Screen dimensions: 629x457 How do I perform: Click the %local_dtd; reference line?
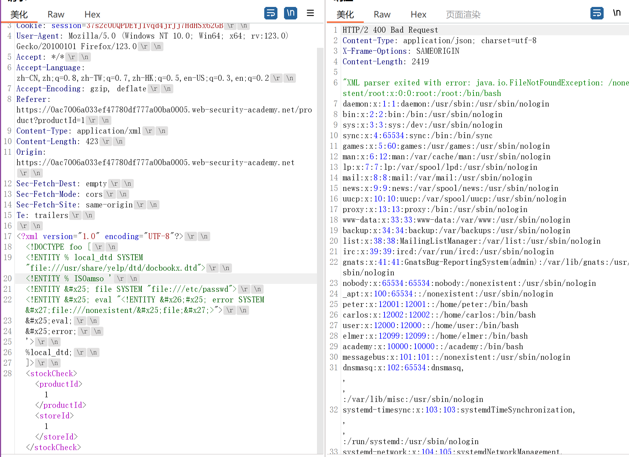[x=49, y=352]
